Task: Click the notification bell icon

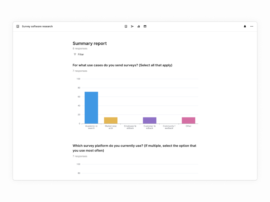Action: [245, 26]
